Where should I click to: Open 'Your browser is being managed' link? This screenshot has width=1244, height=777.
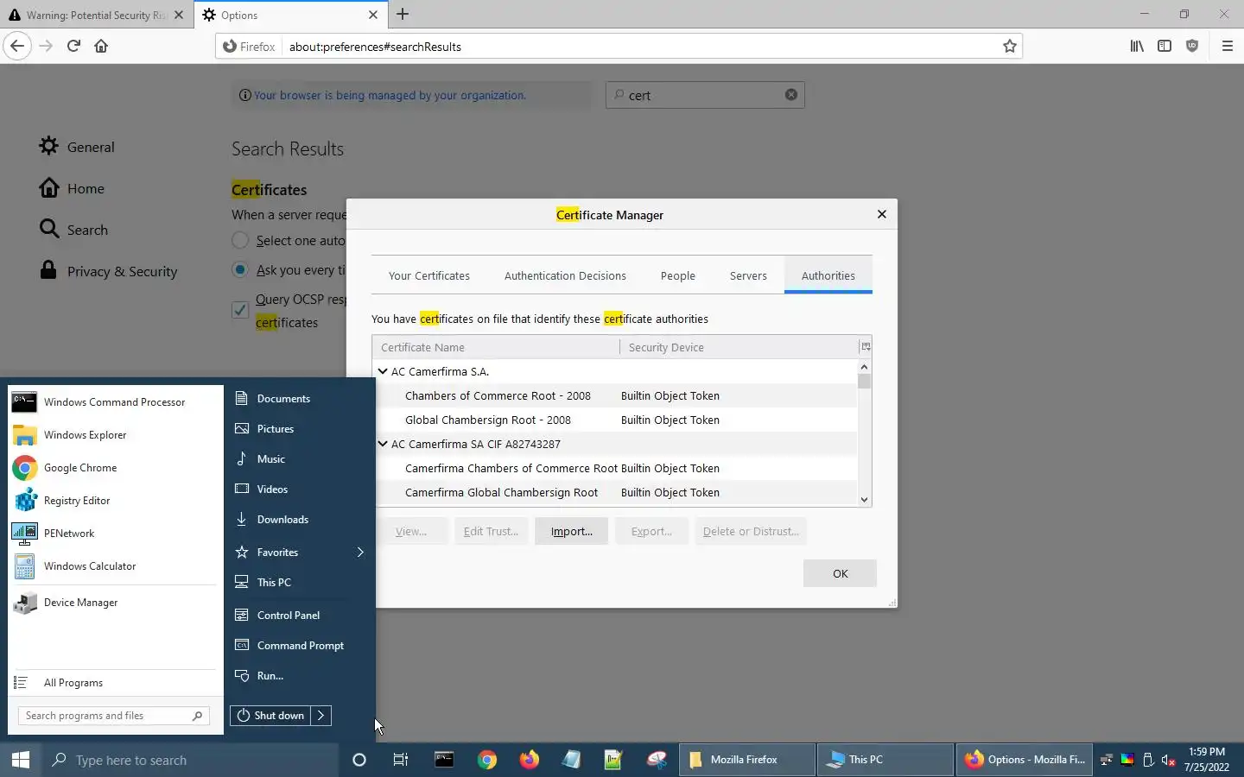click(390, 95)
